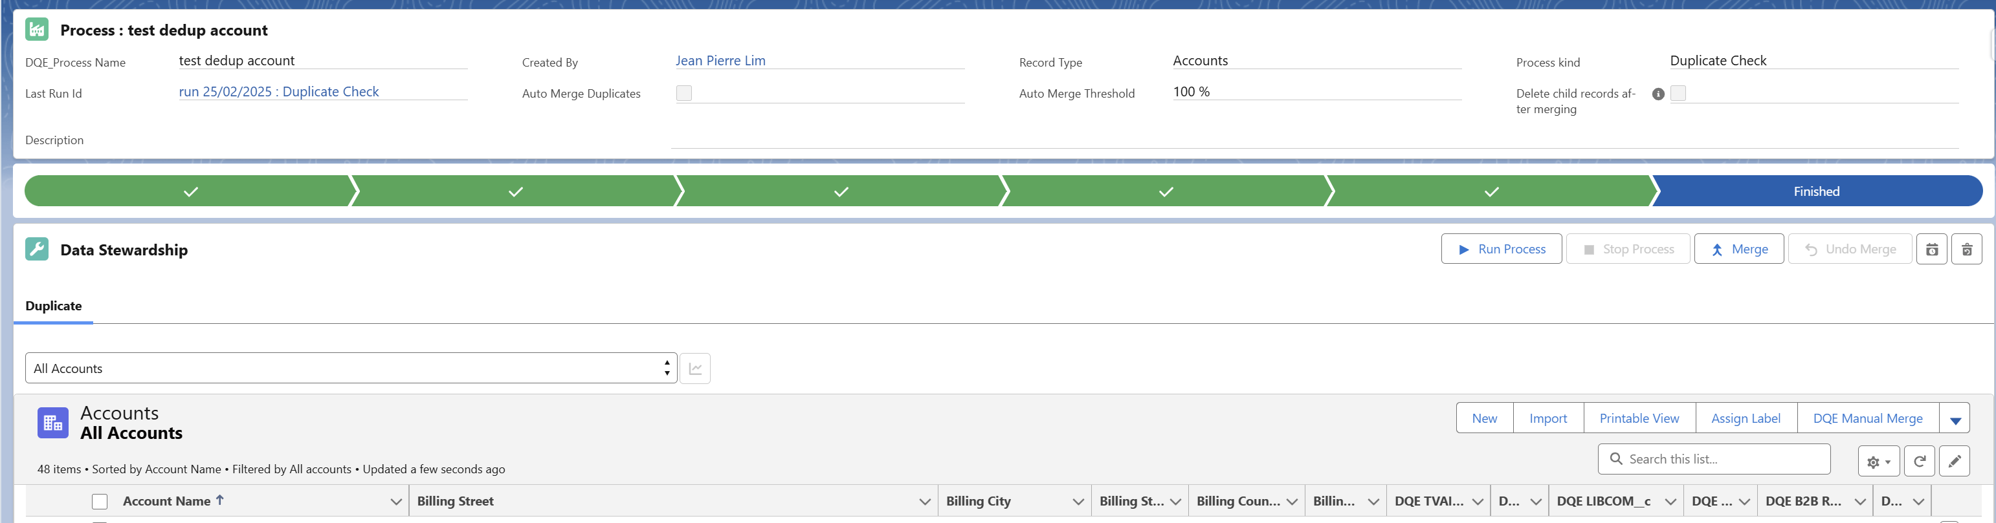Click the delete trash icon beside the calendar
This screenshot has height=523, width=1996.
point(1967,249)
